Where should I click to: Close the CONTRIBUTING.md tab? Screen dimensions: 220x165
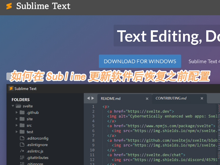pyautogui.click(x=202, y=98)
